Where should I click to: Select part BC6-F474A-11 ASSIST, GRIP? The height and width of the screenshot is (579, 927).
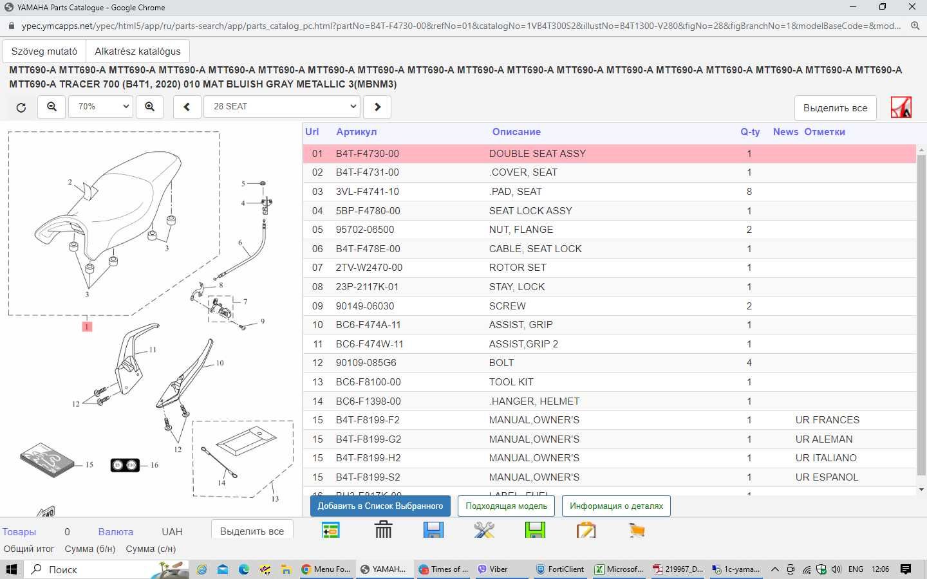pos(609,325)
